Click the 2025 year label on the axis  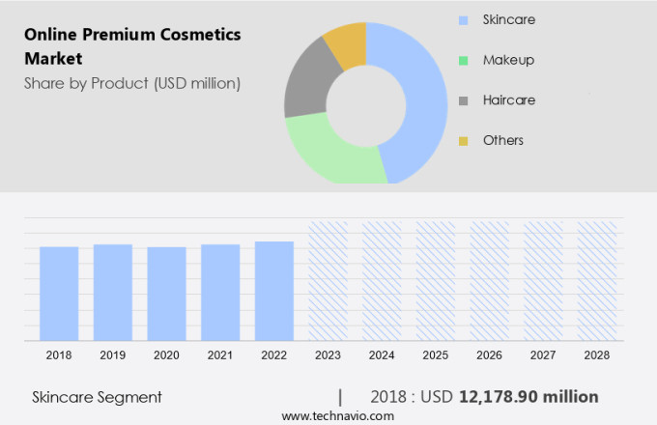[x=436, y=355]
